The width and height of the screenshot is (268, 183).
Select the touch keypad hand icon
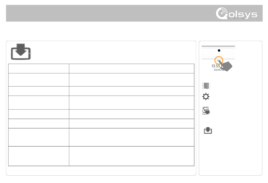coord(206,111)
